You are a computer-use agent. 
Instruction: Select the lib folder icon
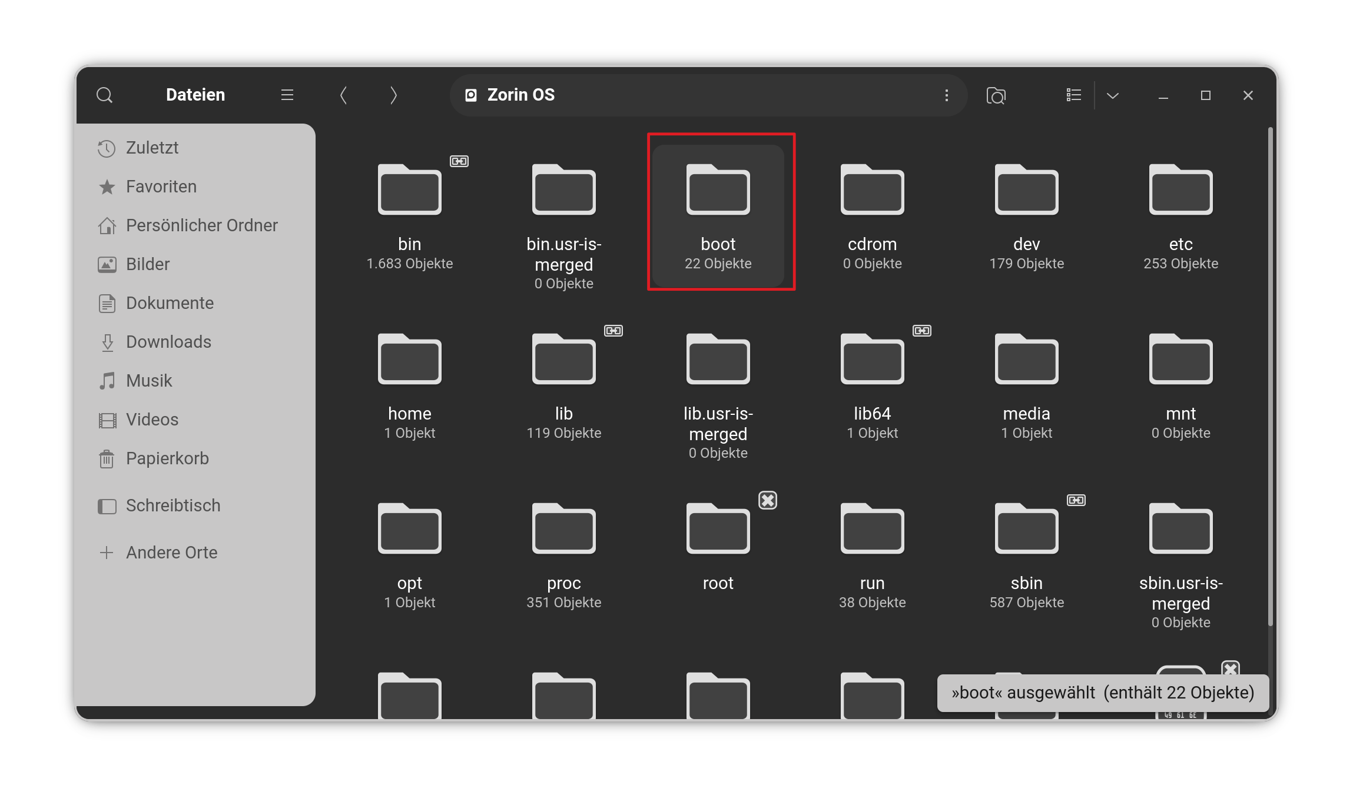pyautogui.click(x=564, y=359)
